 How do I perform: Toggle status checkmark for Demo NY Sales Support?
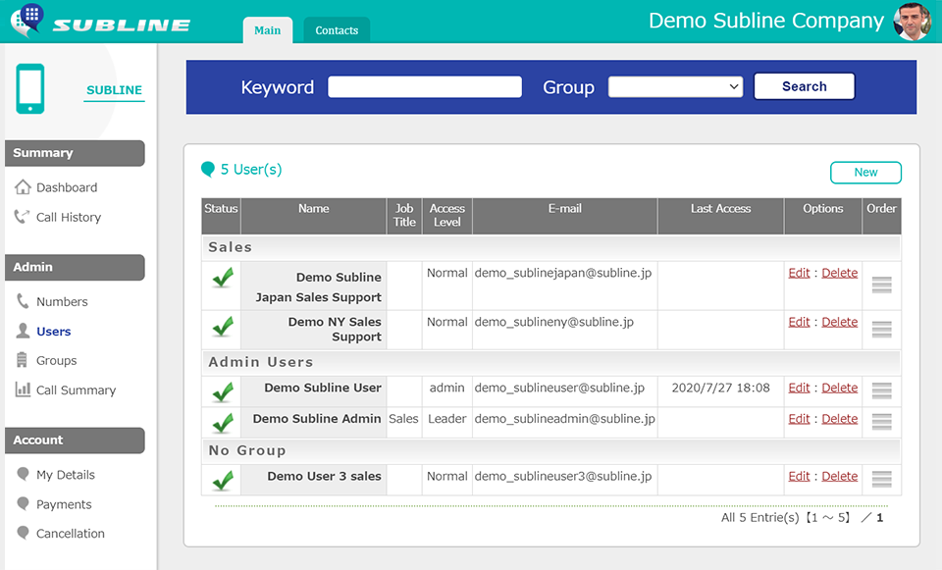click(223, 326)
